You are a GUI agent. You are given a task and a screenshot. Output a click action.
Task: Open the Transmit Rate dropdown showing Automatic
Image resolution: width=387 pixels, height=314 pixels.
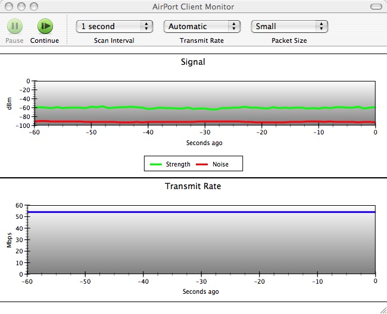pyautogui.click(x=202, y=26)
